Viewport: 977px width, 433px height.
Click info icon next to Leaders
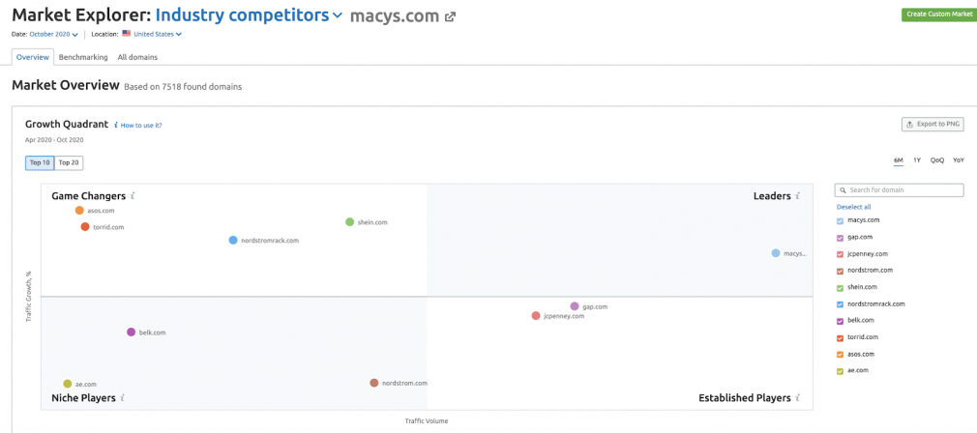point(797,196)
